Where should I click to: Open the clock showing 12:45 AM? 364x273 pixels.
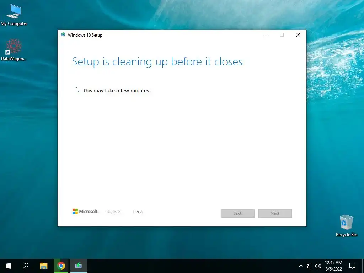[333, 266]
